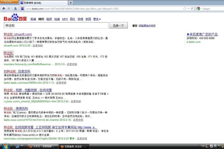Select the 百度搜索_转法轮 browser tab
This screenshot has width=224, height=149.
[x=44, y=3]
